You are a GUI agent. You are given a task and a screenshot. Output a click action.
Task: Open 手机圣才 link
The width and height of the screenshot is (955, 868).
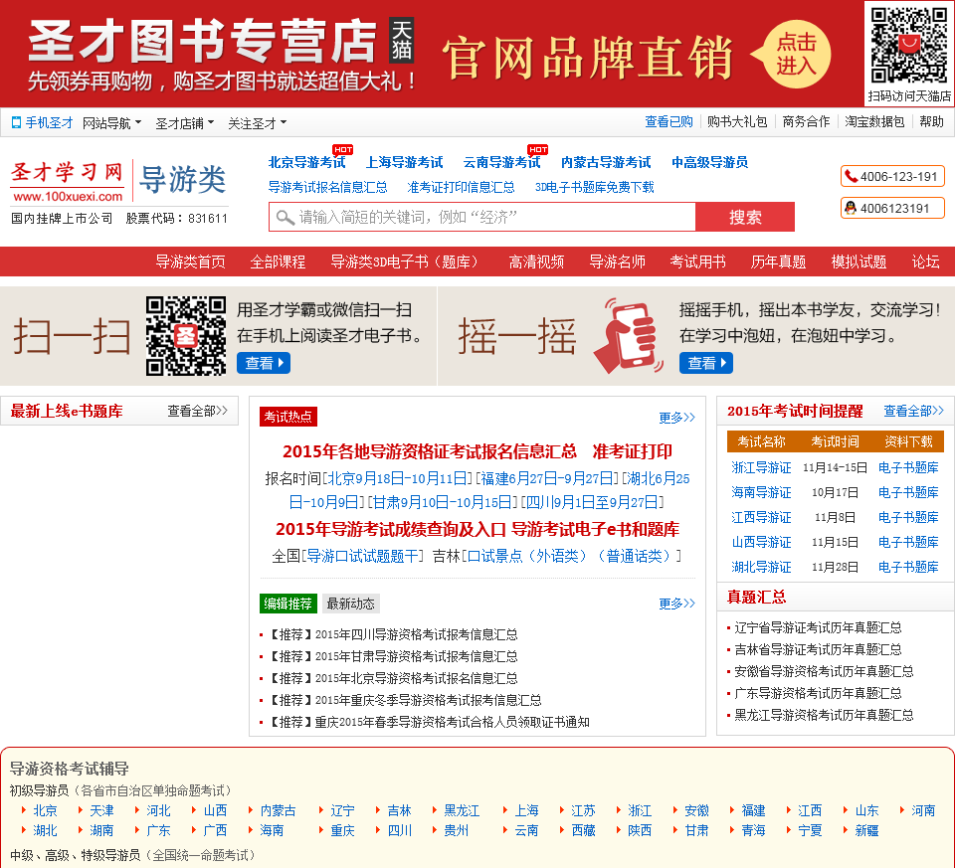(49, 123)
